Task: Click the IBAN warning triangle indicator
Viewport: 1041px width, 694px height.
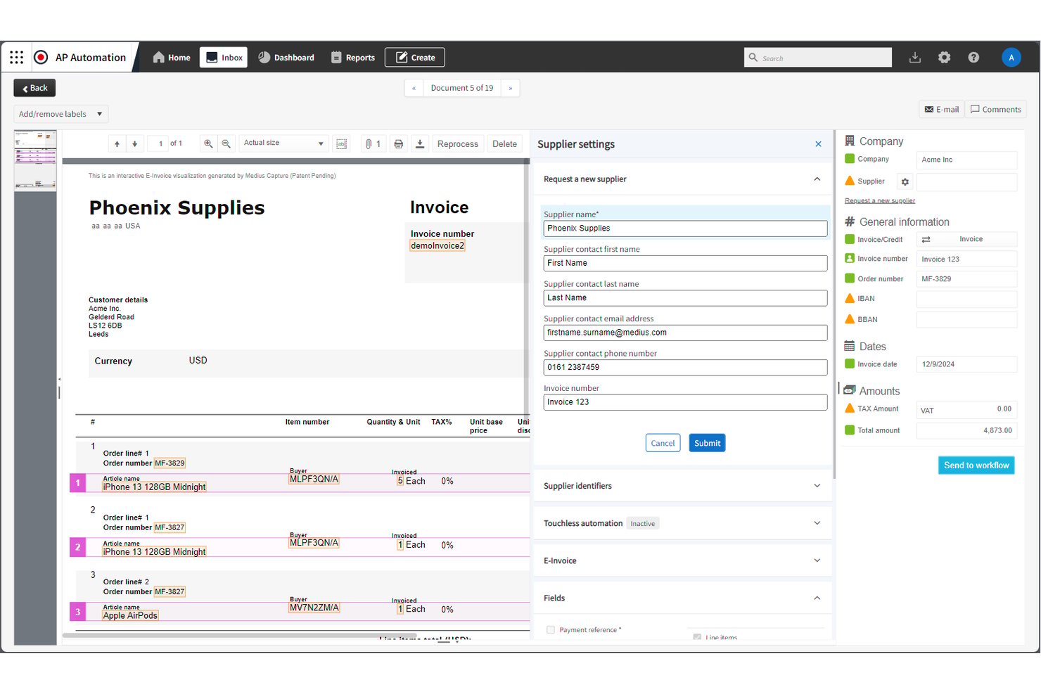Action: tap(850, 298)
